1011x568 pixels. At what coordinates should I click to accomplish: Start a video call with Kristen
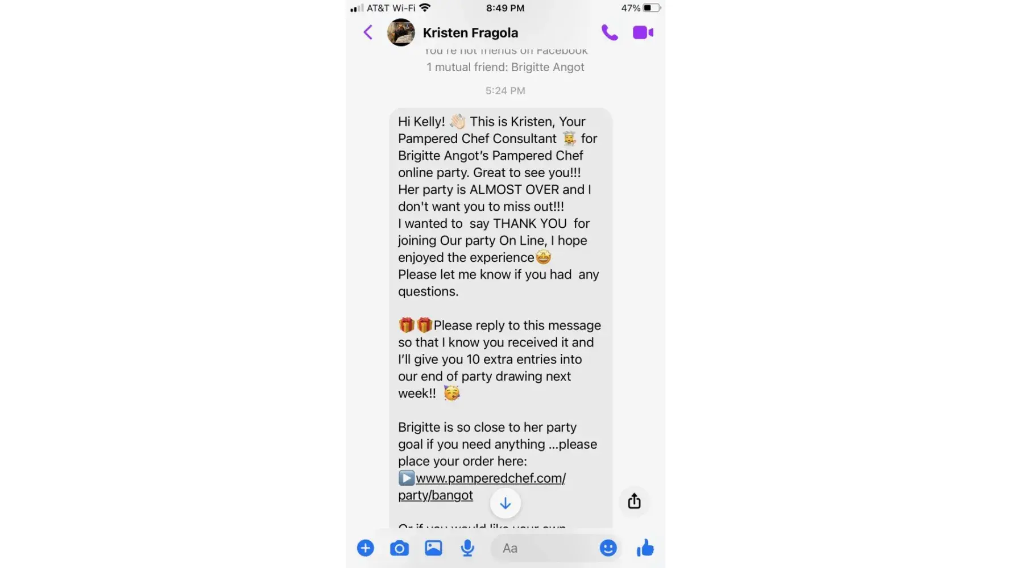pos(643,32)
